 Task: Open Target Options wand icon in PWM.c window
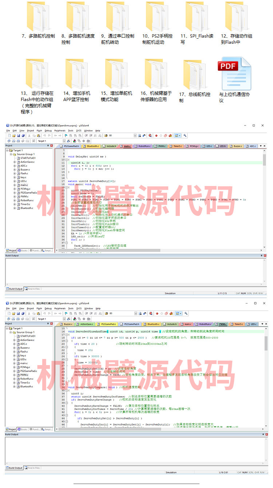(x=68, y=319)
